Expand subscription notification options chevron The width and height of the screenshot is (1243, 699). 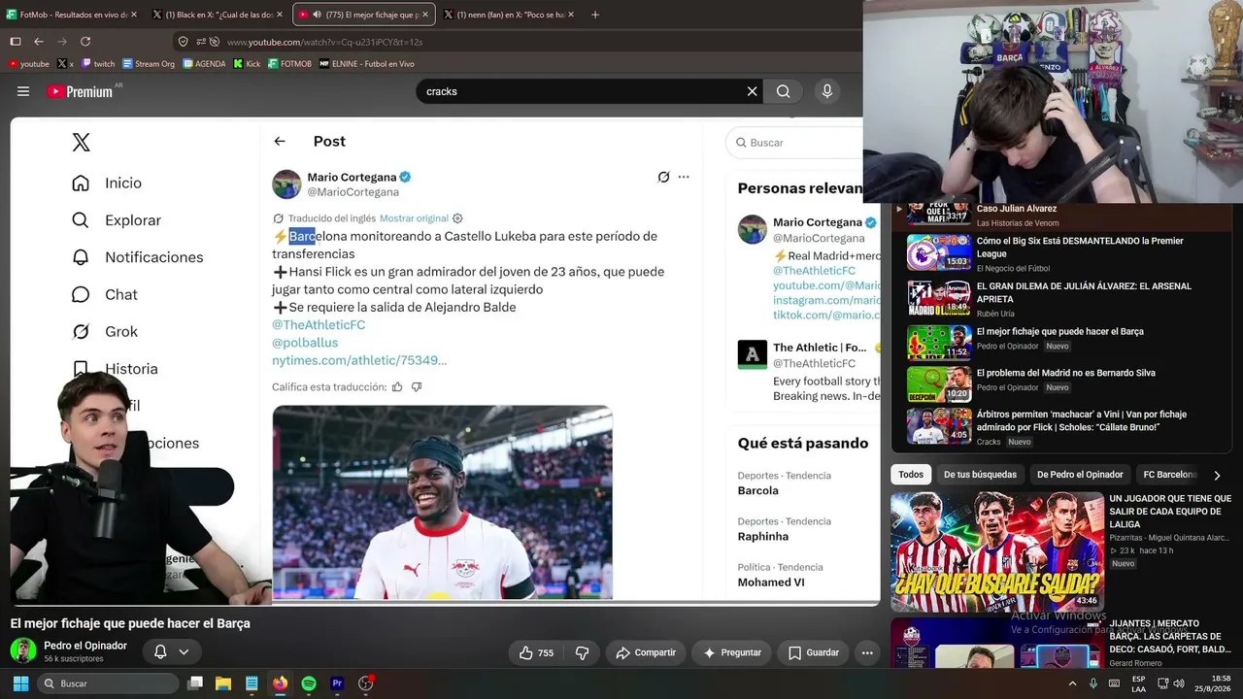pyautogui.click(x=184, y=652)
